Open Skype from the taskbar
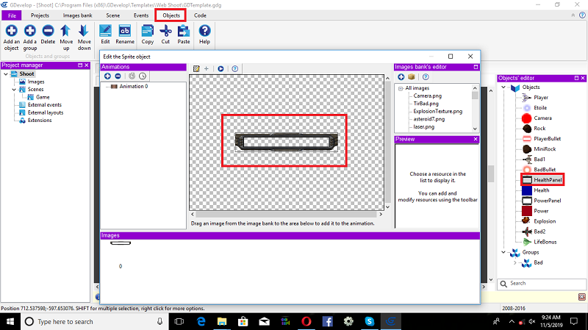The image size is (588, 330). click(370, 321)
